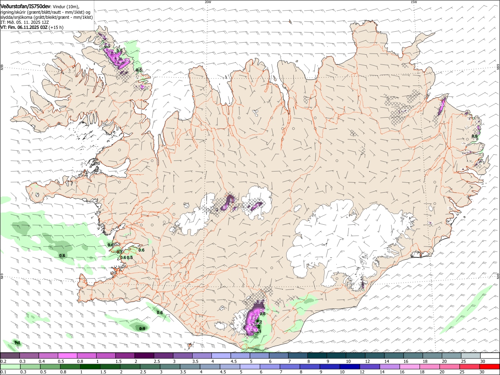Click the 0.7 precipitation value on the map

pyautogui.click(x=120, y=252)
